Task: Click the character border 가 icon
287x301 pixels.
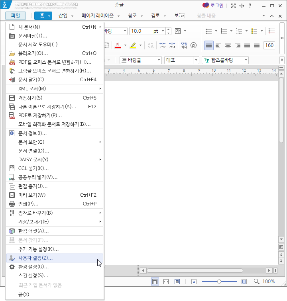Action: click(x=178, y=31)
